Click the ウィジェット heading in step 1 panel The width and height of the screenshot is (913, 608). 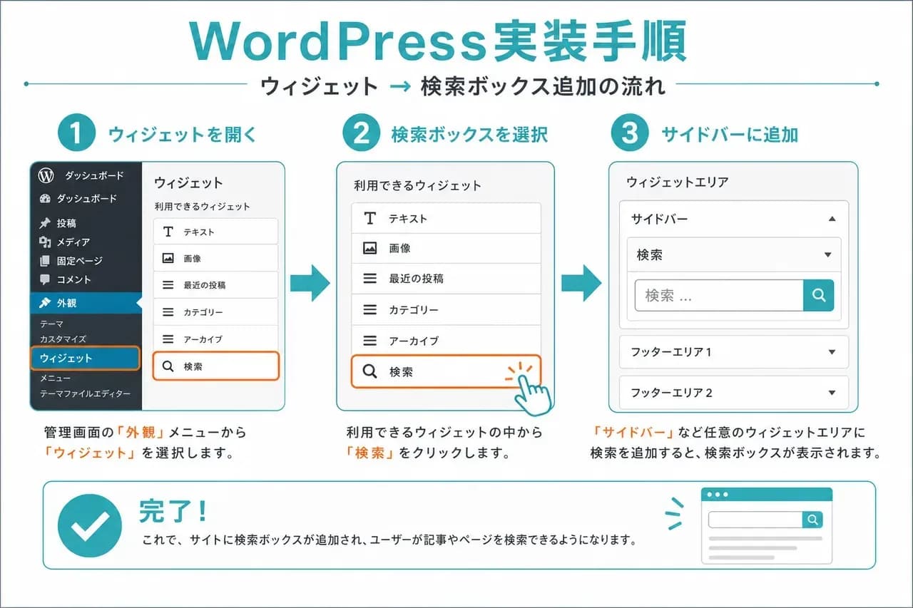click(188, 183)
